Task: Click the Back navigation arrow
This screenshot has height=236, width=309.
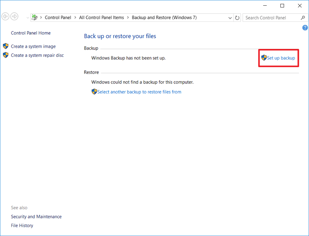Action: click(x=5, y=16)
